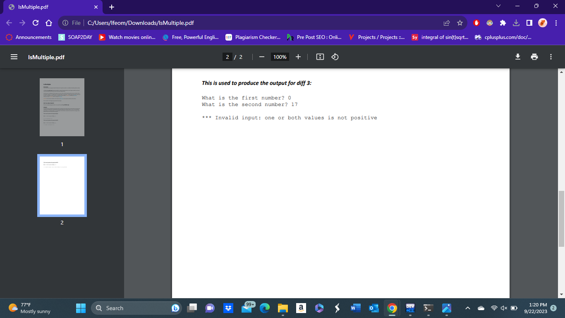
Task: Open the Announcements bookmark
Action: tap(32, 37)
